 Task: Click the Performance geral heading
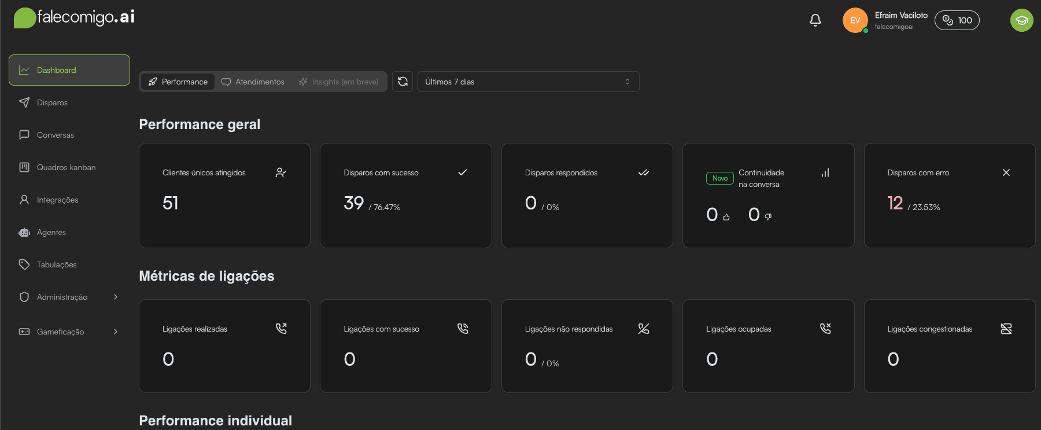pyautogui.click(x=200, y=124)
